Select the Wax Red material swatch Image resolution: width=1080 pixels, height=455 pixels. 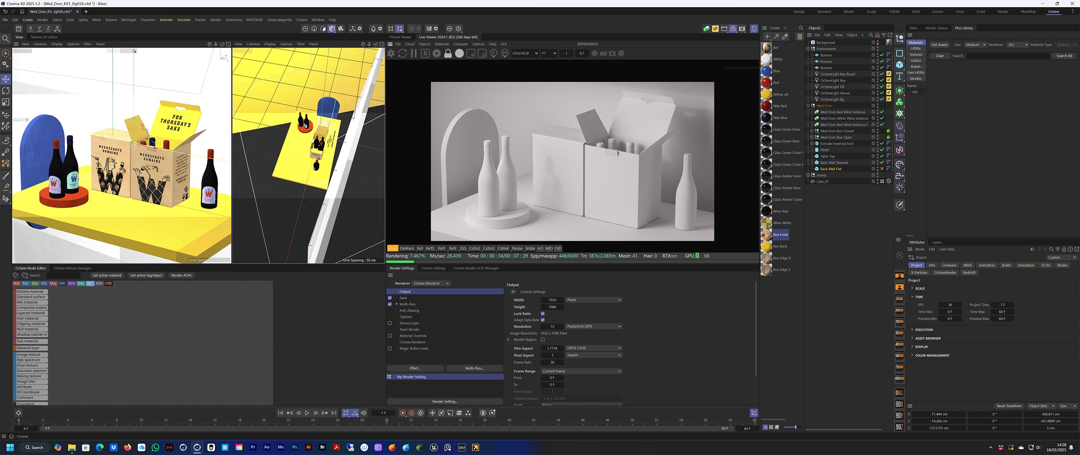(x=767, y=106)
